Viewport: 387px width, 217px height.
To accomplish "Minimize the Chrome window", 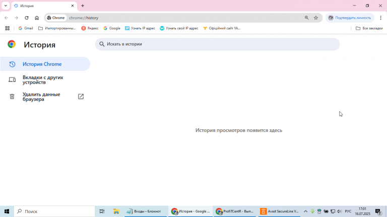I will pos(354,6).
